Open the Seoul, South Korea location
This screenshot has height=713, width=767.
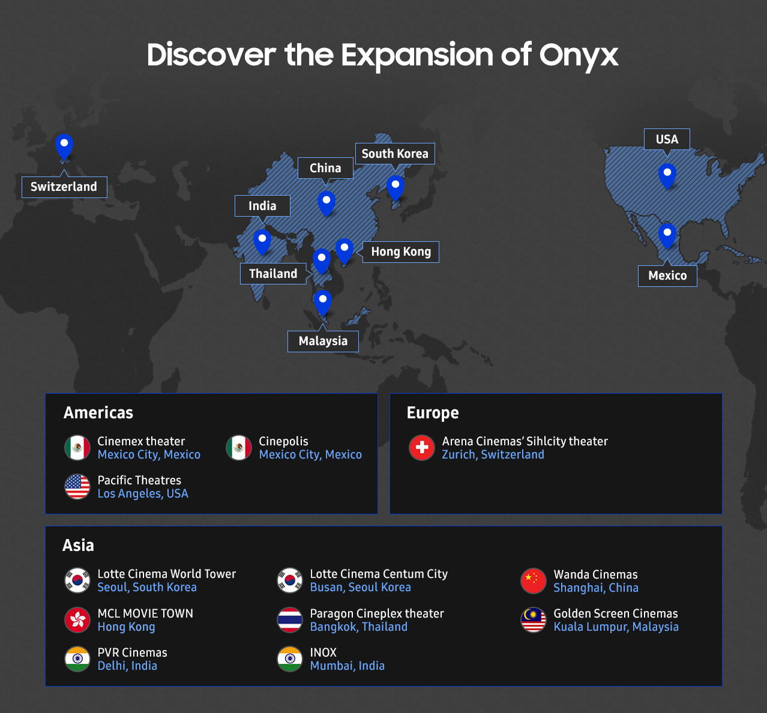click(147, 588)
